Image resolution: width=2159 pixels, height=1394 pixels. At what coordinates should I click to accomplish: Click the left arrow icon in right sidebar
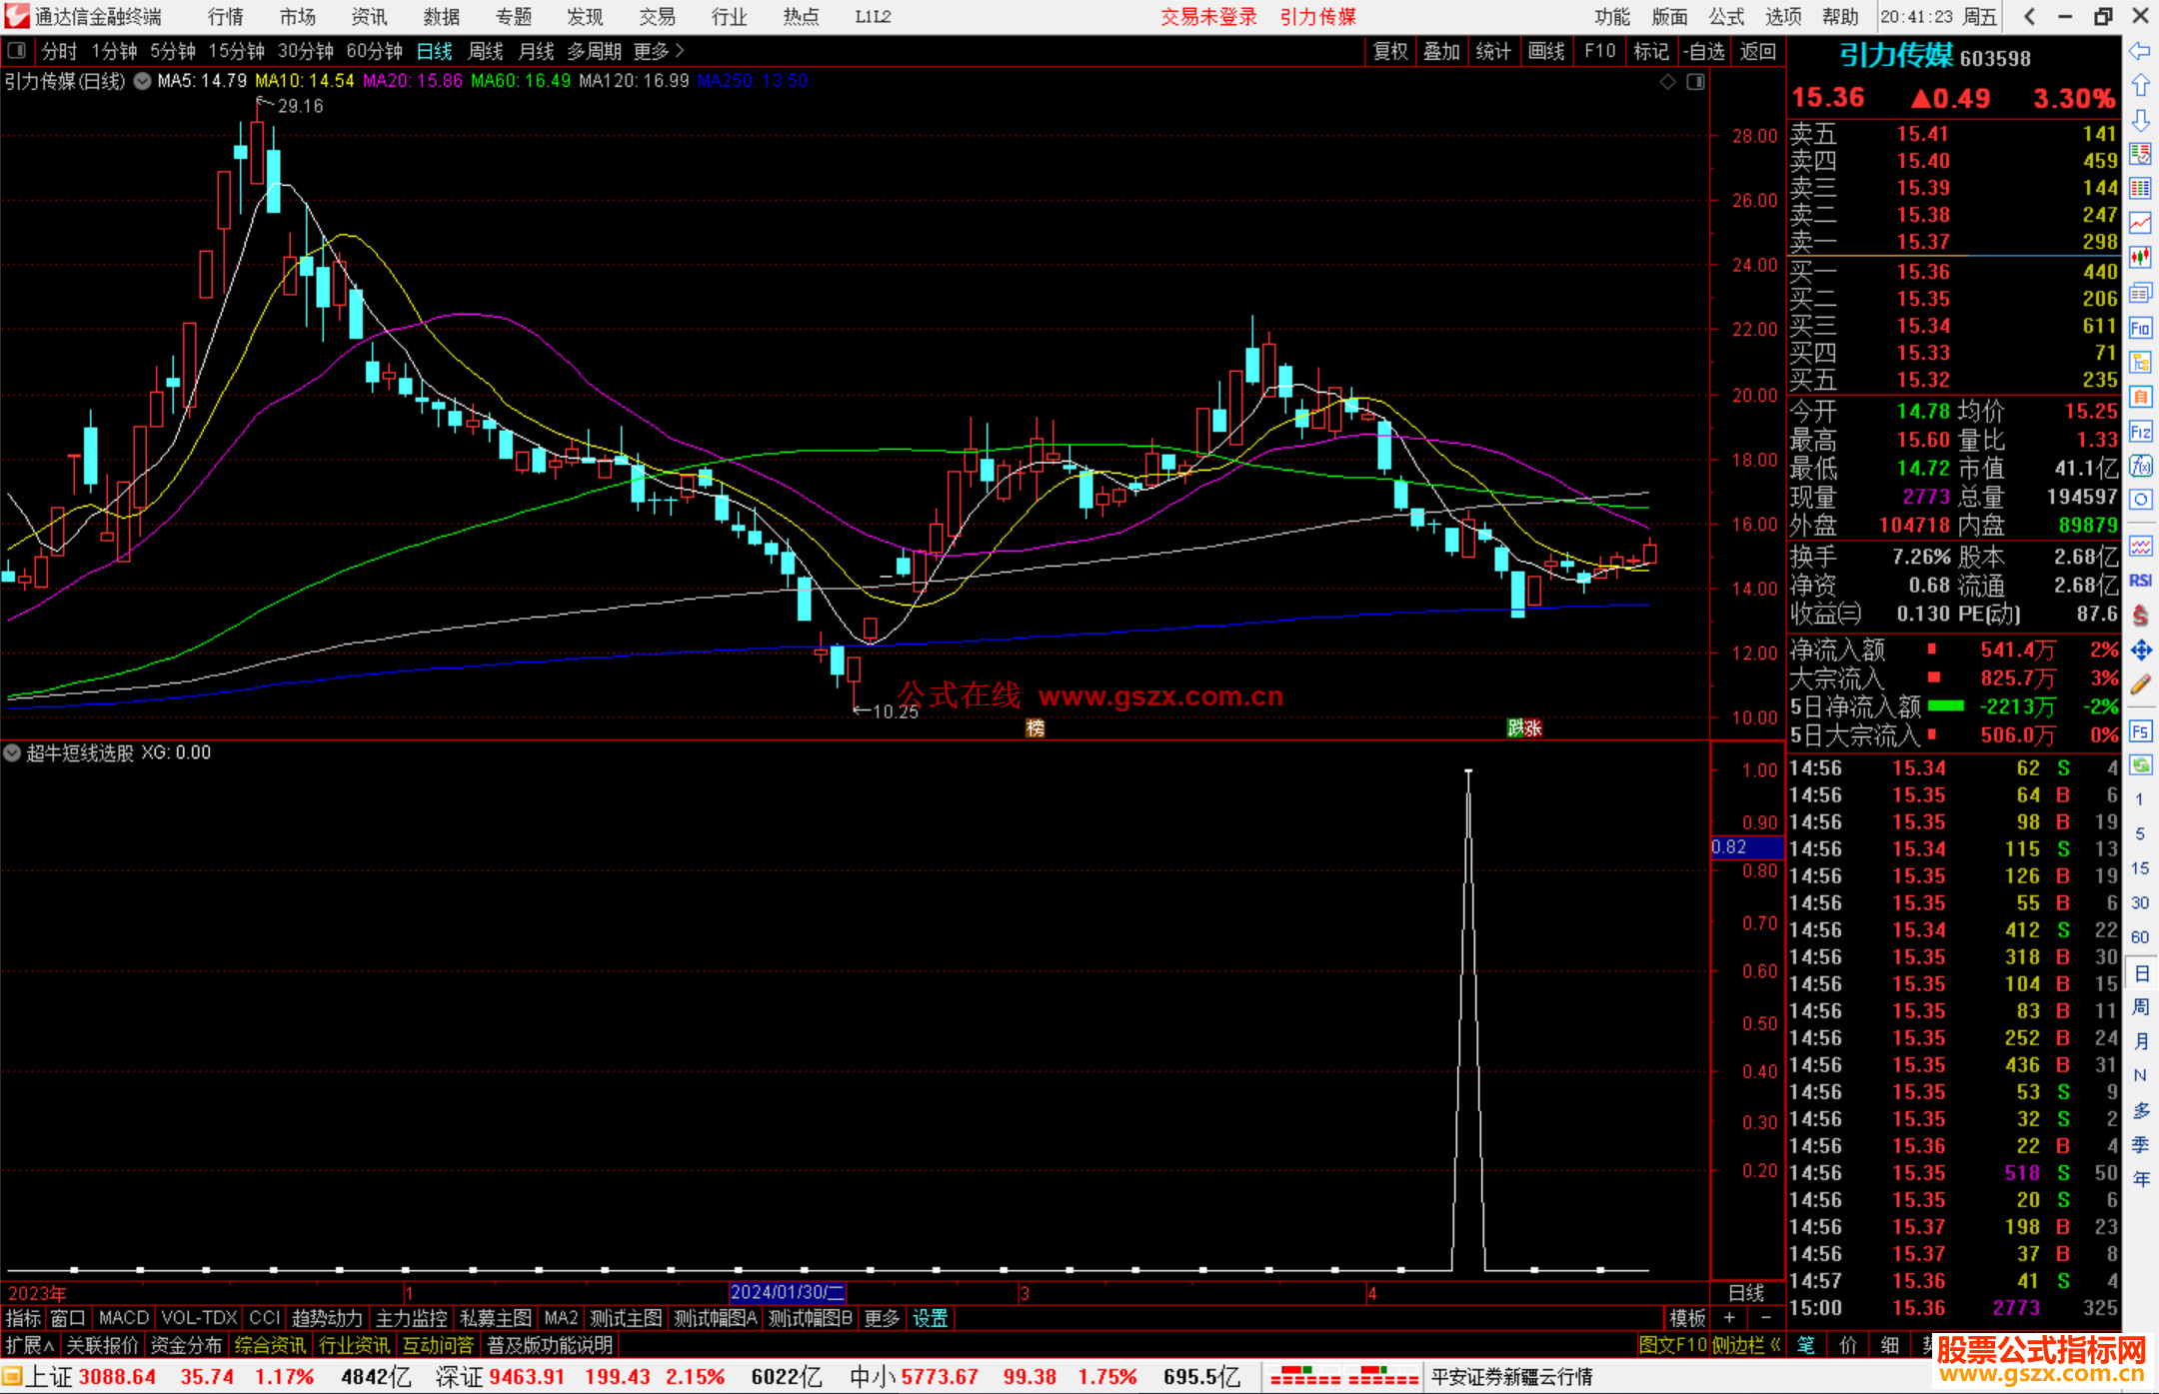pyautogui.click(x=2140, y=51)
